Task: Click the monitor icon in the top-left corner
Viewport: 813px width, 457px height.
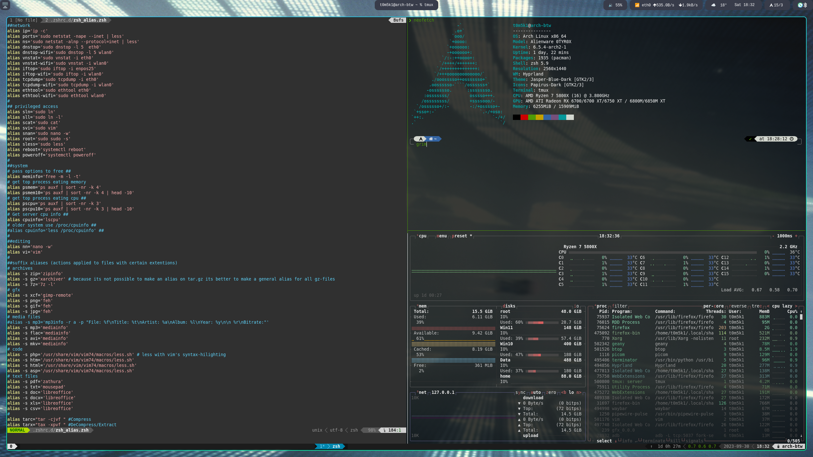Action: coord(5,5)
